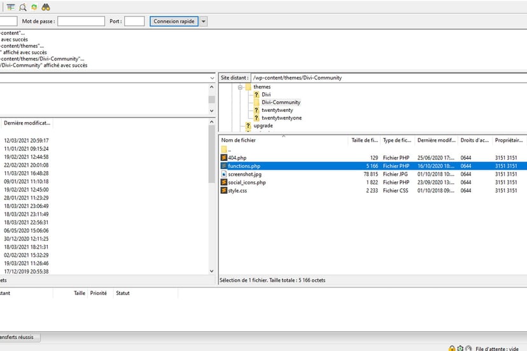Viewport: 527px width, 351px height.
Task: Toggle synchronized browsing icon in toolbar
Action: [34, 7]
